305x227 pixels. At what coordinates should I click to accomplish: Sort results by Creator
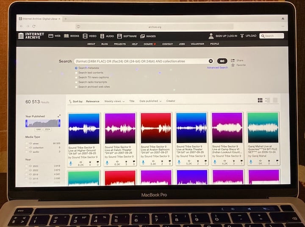(x=171, y=101)
